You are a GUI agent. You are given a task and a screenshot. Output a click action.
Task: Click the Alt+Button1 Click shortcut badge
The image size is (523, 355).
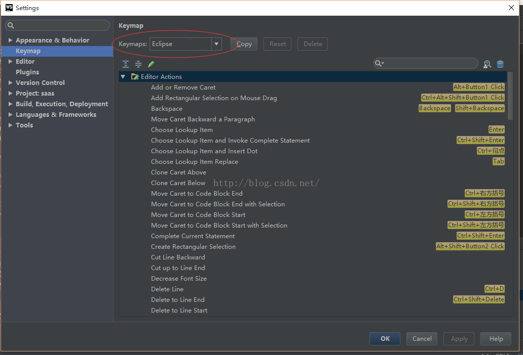(x=478, y=87)
